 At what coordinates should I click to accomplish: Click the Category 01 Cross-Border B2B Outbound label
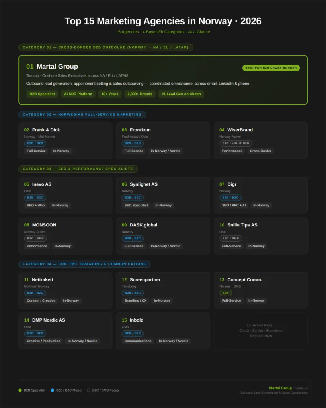(105, 47)
